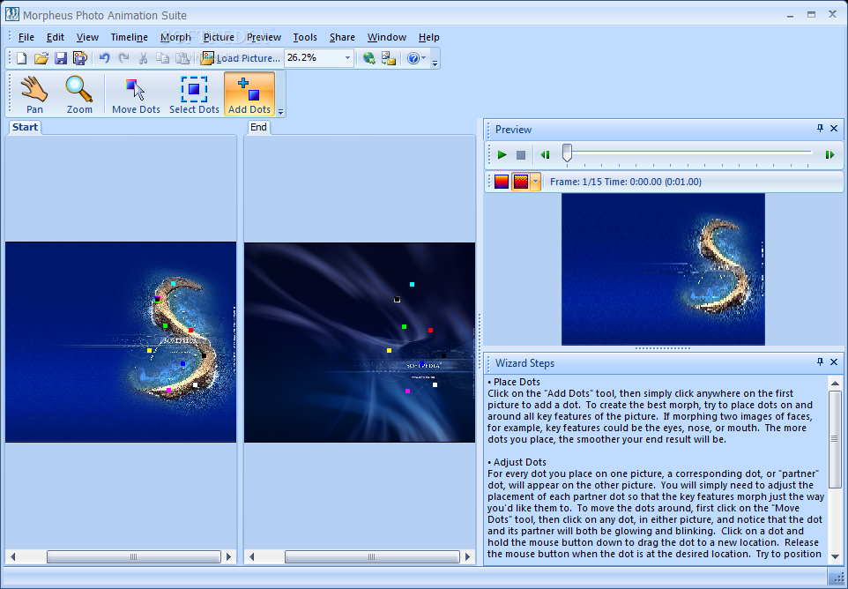Open the Help question mark button
This screenshot has width=848, height=589.
(x=413, y=58)
